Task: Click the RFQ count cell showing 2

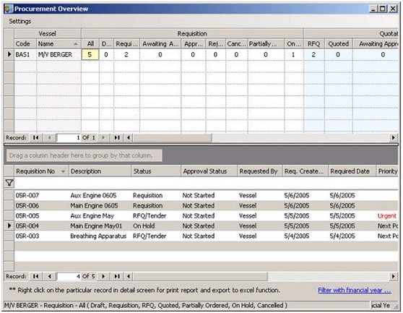Action: 314,54
